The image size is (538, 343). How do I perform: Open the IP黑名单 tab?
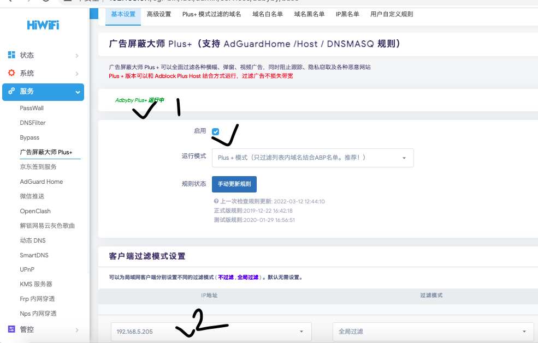point(347,14)
